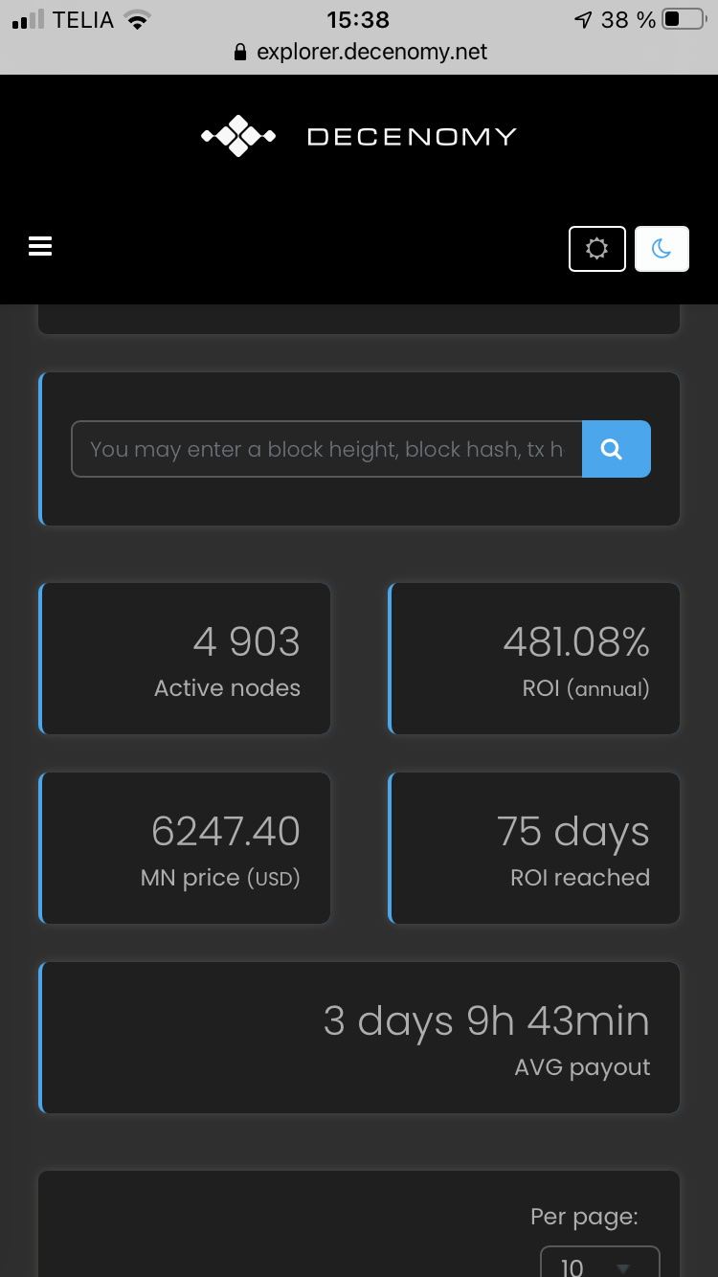
Task: Focus the block height search field
Action: (326, 449)
